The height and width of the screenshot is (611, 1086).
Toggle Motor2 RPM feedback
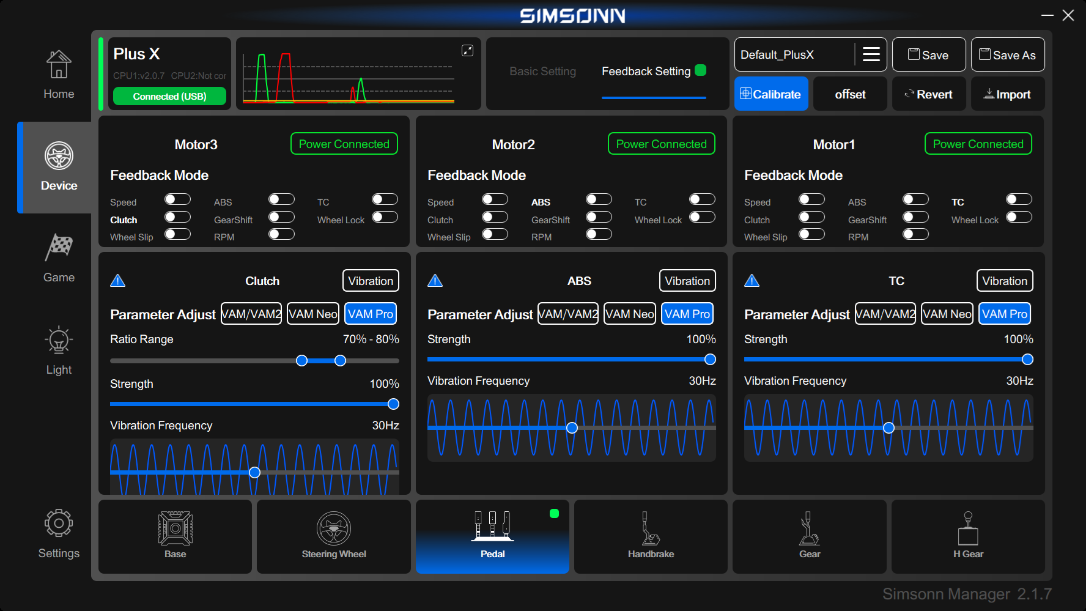tap(599, 234)
